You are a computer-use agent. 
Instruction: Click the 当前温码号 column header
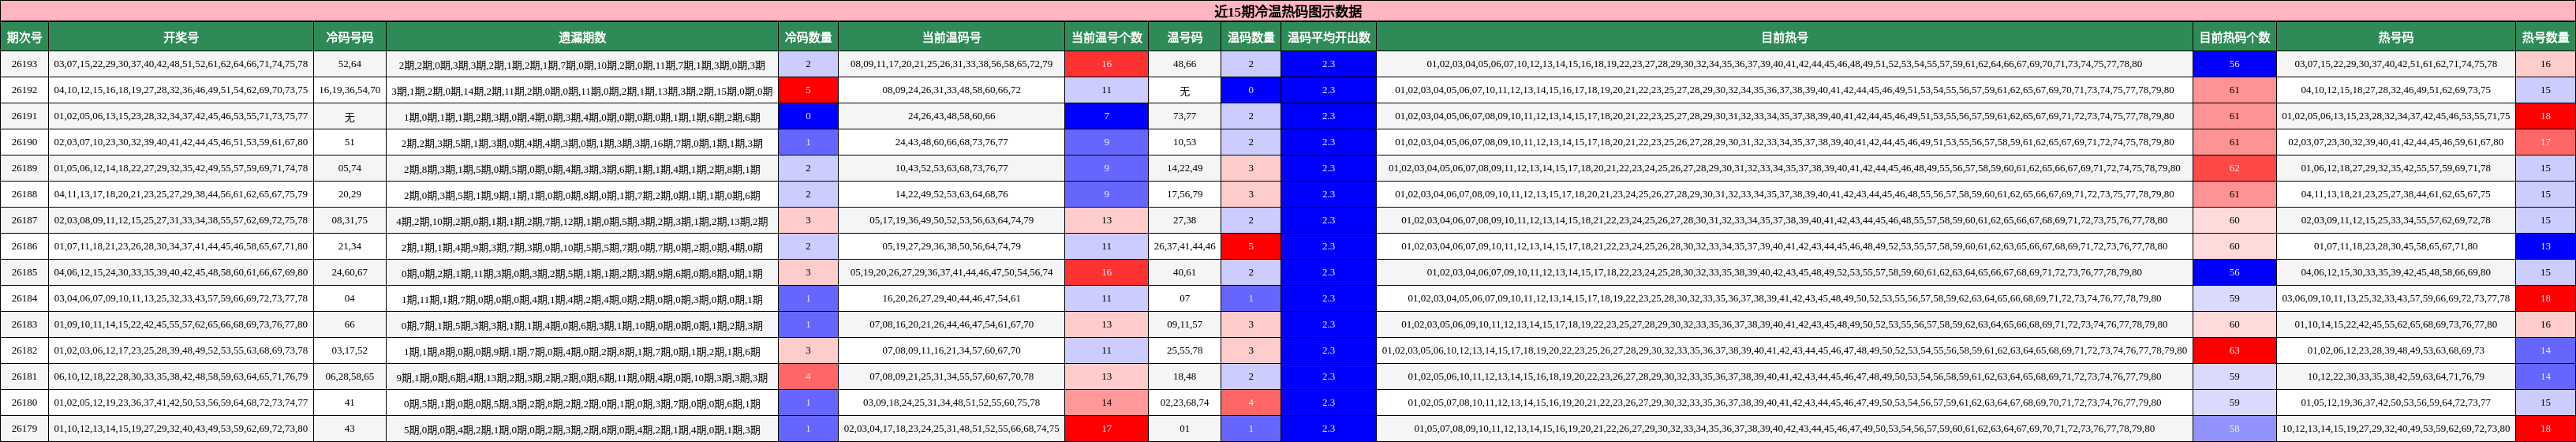[951, 37]
